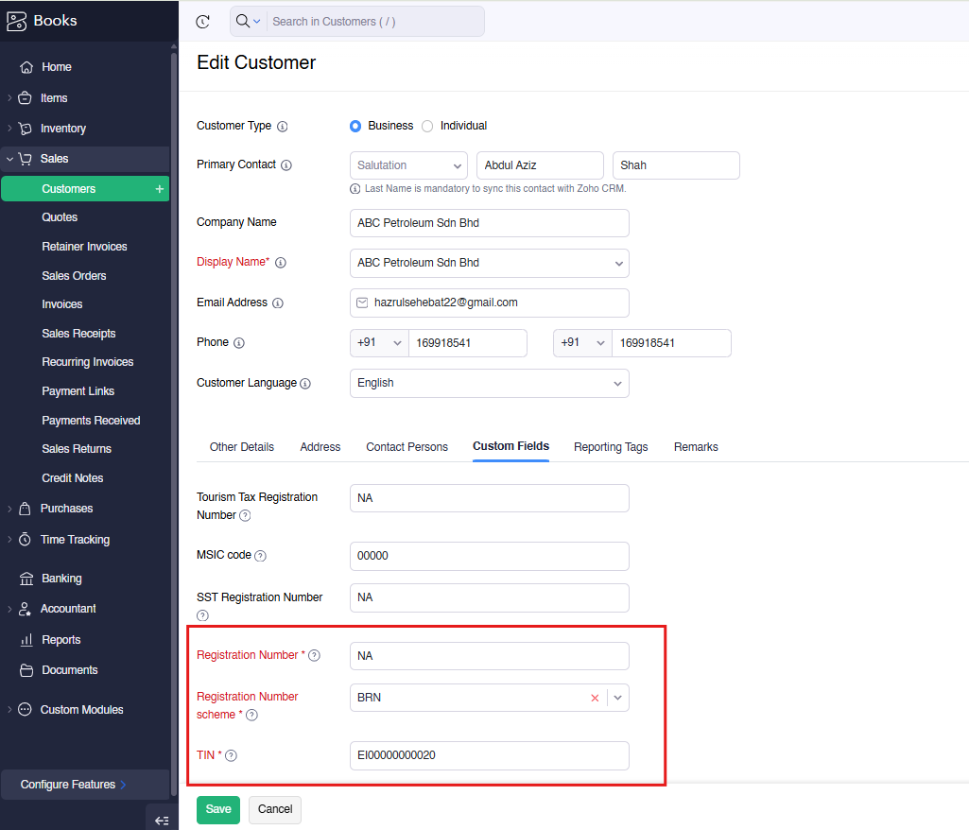Click the Items basket icon
The width and height of the screenshot is (969, 830).
pyautogui.click(x=25, y=97)
